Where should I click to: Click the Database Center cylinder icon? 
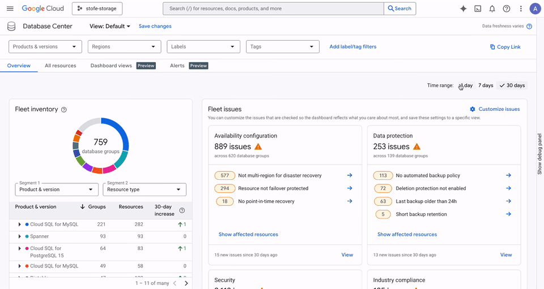[11, 27]
